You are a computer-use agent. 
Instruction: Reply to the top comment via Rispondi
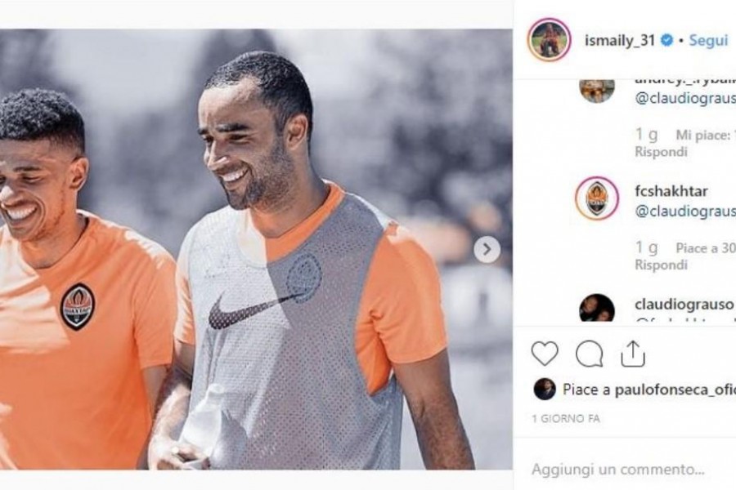coord(661,152)
